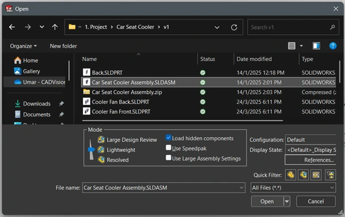Click the Open button
The image size is (345, 217).
[267, 201]
